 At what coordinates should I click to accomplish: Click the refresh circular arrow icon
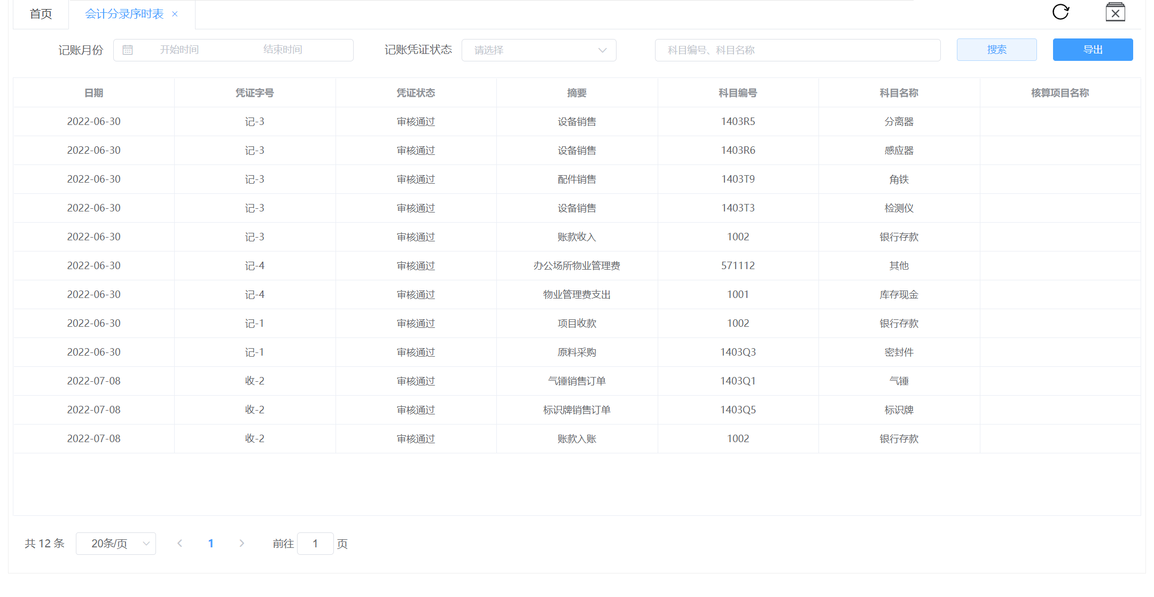click(x=1061, y=12)
